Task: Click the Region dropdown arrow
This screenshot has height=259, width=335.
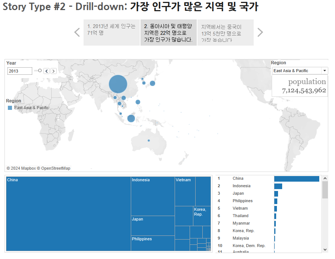Action: click(x=325, y=71)
